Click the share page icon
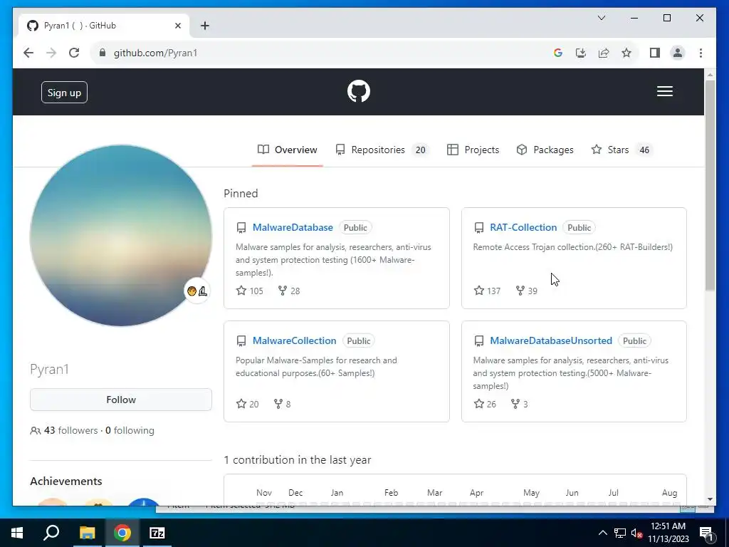This screenshot has height=547, width=729. [x=604, y=53]
